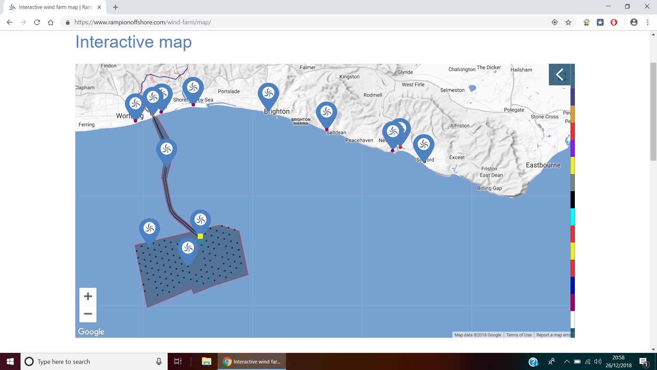Open the Terms of Use link
The image size is (657, 370).
(x=519, y=335)
